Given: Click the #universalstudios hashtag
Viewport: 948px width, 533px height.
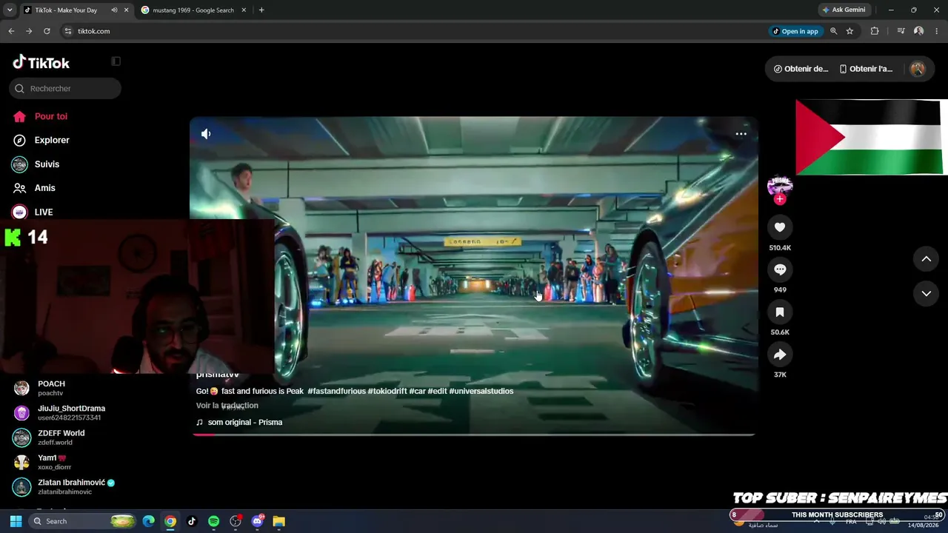Looking at the screenshot, I should pos(481,391).
